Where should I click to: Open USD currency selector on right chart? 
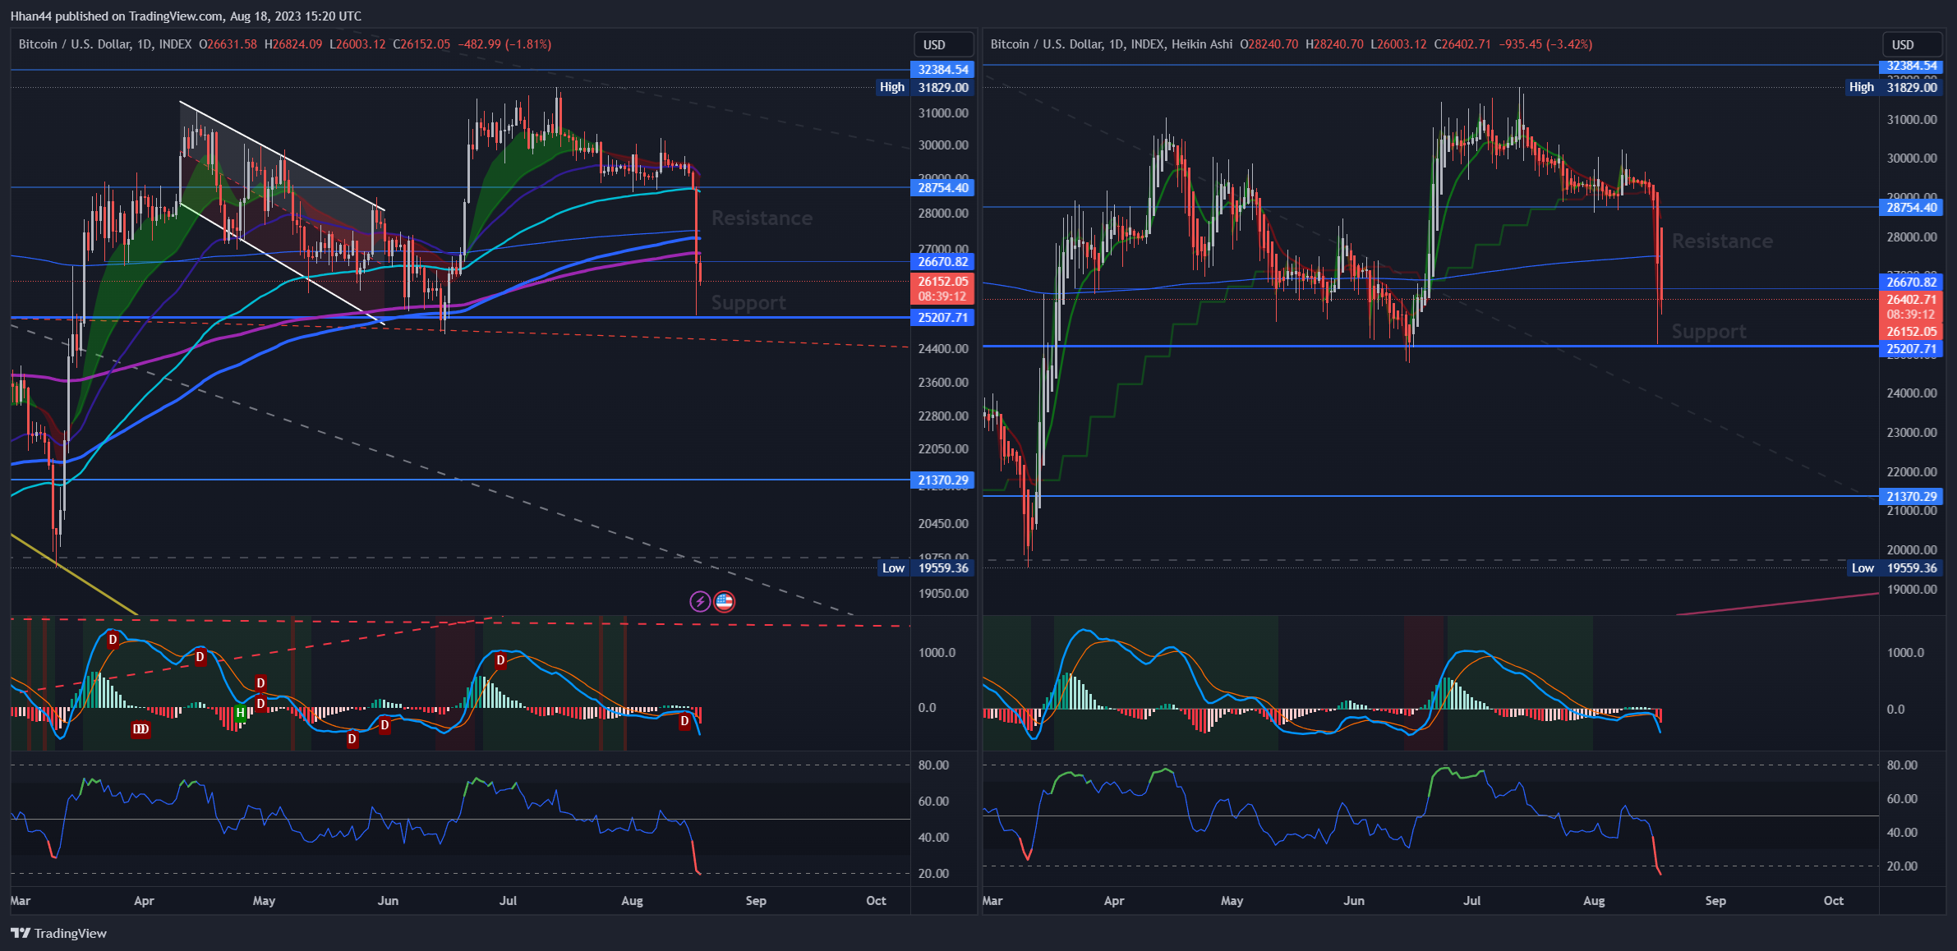tap(1912, 44)
